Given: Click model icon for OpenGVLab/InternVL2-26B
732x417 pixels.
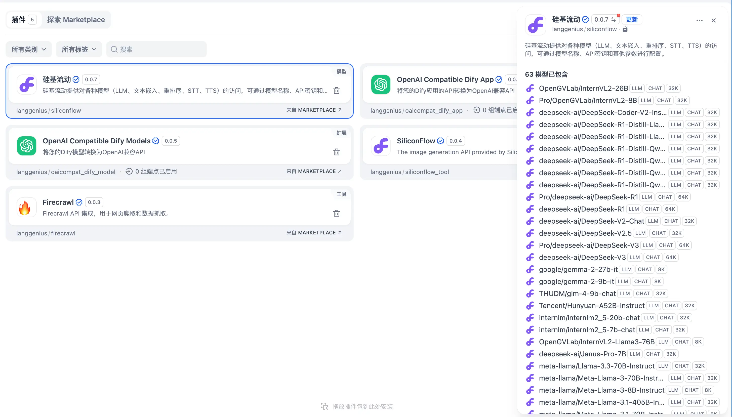Looking at the screenshot, I should pyautogui.click(x=530, y=88).
